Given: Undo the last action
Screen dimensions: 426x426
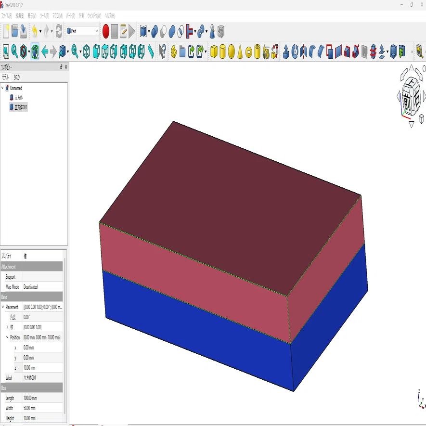Looking at the screenshot, I should click(35, 31).
